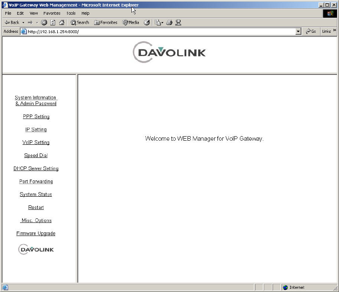Open the Firmware Upgrade link
The height and width of the screenshot is (292, 339).
pos(36,234)
